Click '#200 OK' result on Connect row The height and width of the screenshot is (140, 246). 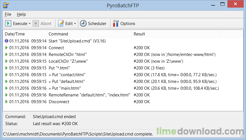tap(142, 48)
